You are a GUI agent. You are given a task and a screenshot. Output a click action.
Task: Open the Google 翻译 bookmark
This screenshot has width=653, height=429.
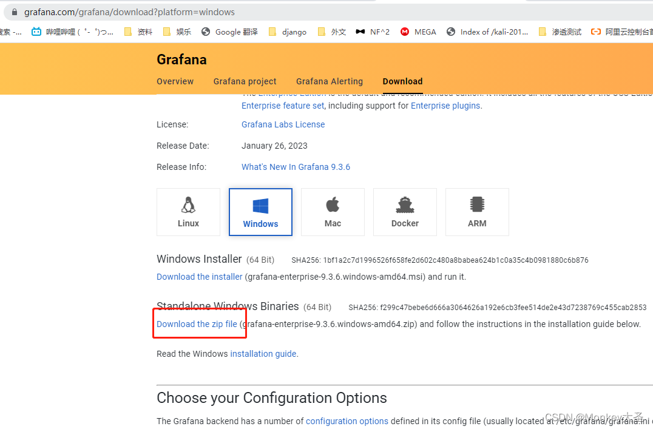click(229, 32)
